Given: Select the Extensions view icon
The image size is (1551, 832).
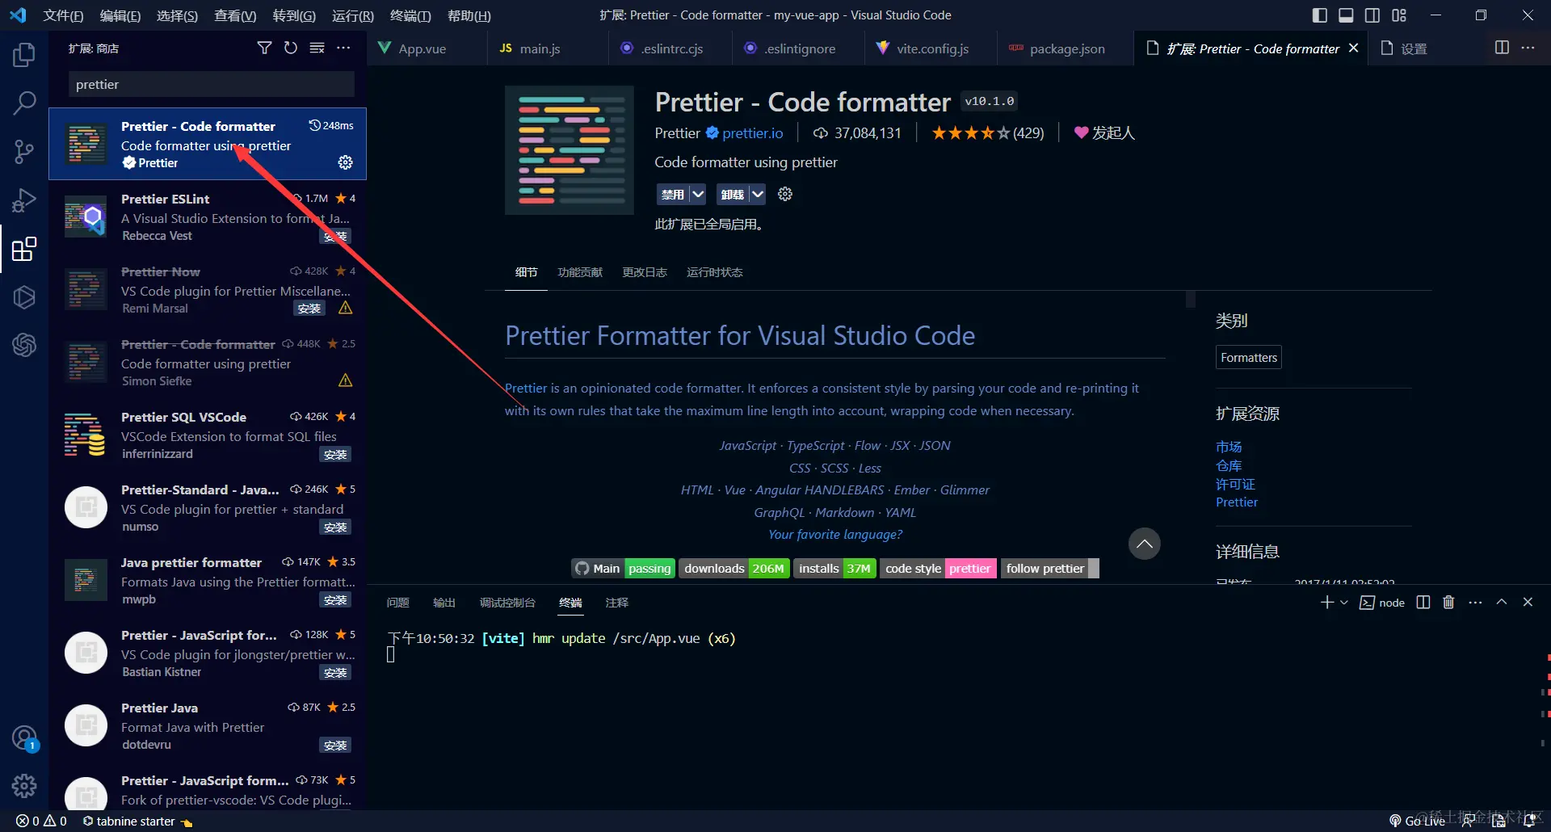Looking at the screenshot, I should [24, 249].
